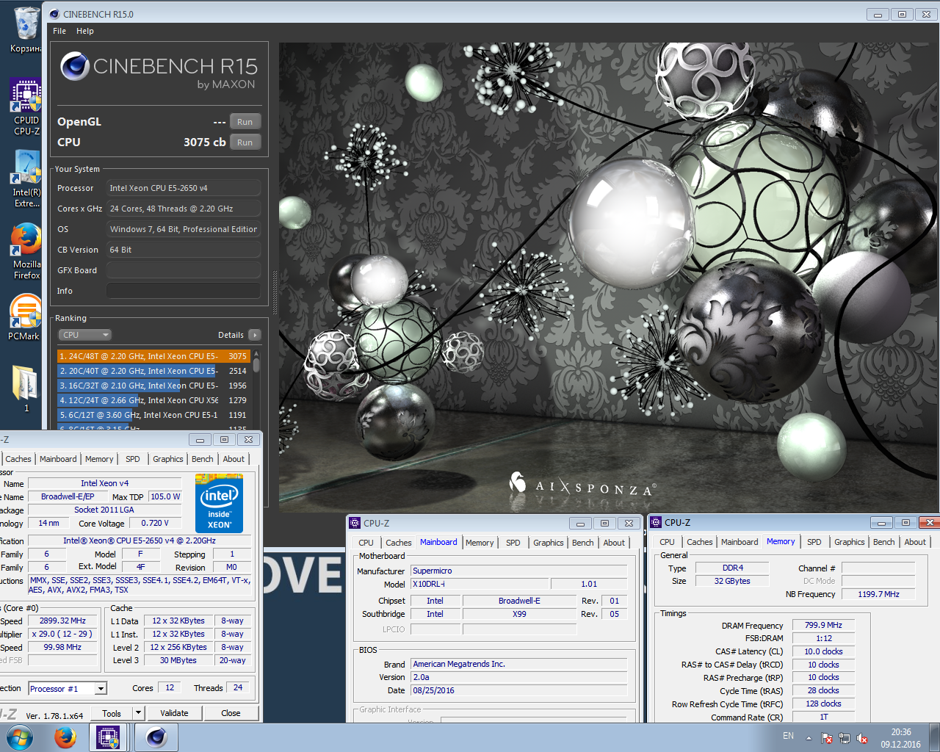Click the Windows Start button

(19, 737)
